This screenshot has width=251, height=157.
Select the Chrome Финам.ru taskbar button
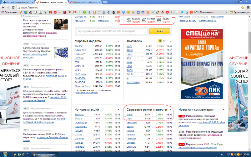(x=45, y=154)
